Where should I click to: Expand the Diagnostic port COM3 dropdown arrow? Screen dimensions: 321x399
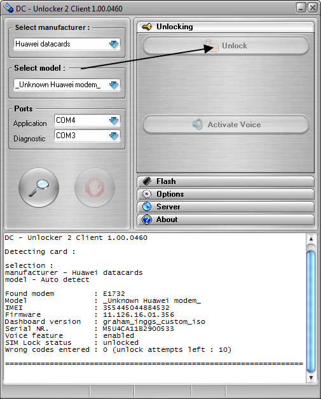114,136
